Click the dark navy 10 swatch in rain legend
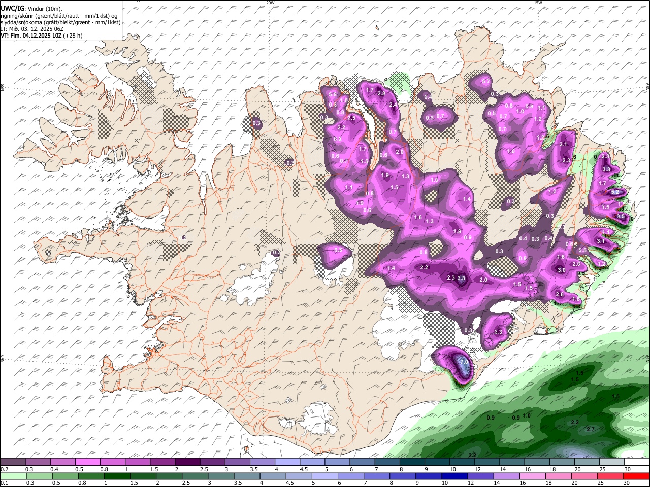 pos(454,476)
